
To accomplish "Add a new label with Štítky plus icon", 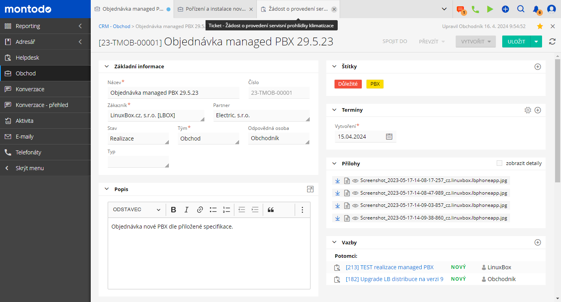I will (537, 67).
